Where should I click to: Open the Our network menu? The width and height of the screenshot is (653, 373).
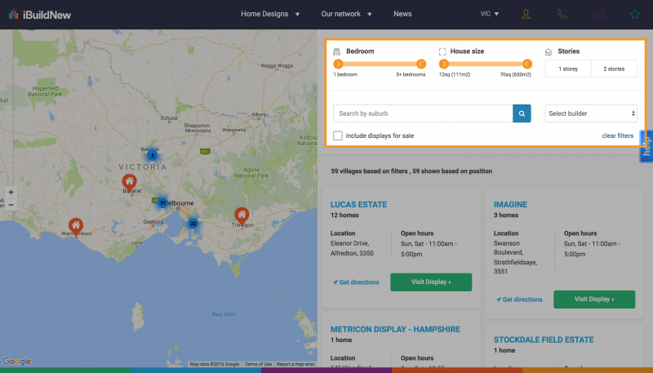tap(346, 14)
